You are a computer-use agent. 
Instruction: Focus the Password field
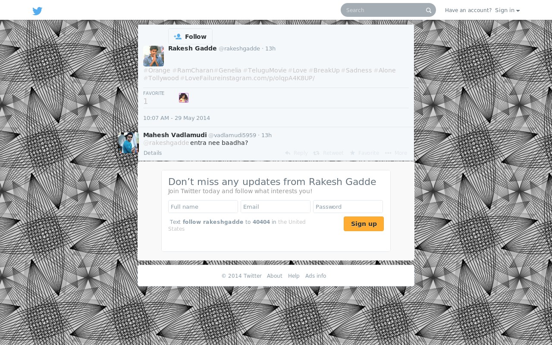click(348, 207)
